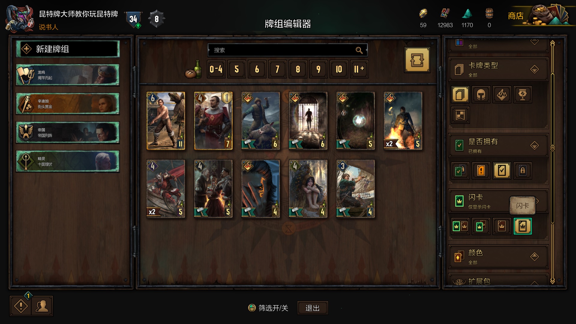This screenshot has width=576, height=324.
Task: Select the unit helmet card type filter
Action: 481,95
